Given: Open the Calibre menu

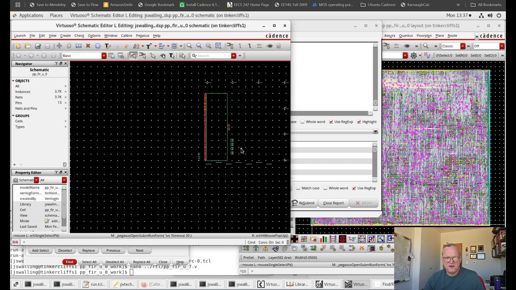Looking at the screenshot, I should [126, 35].
